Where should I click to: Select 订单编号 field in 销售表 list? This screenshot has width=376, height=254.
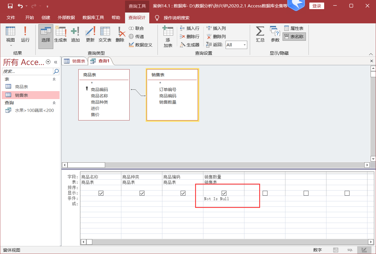click(x=168, y=90)
